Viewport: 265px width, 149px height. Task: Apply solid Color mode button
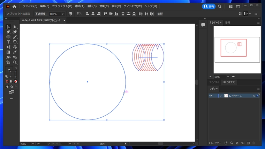[x=7, y=81]
